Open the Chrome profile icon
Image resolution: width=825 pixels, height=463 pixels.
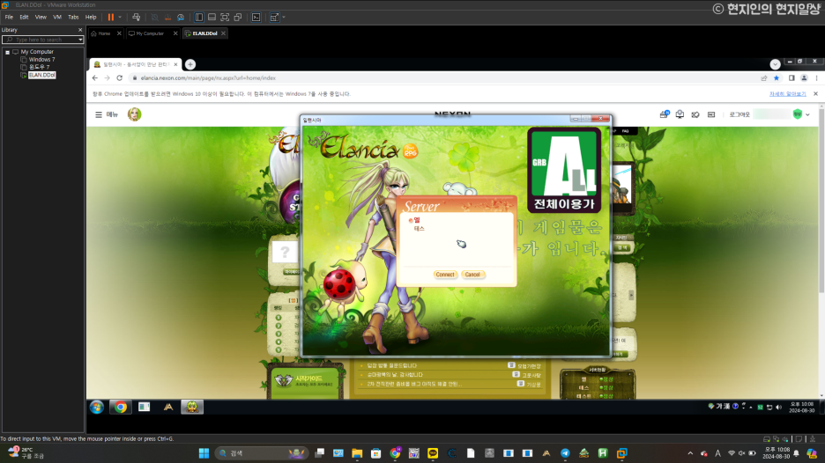tap(804, 77)
